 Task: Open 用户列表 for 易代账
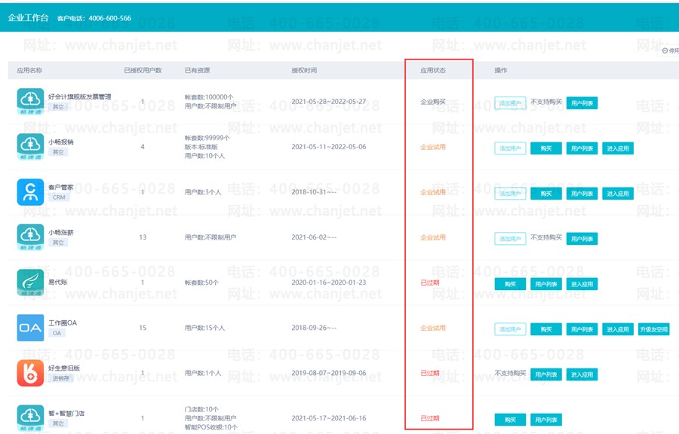point(546,284)
